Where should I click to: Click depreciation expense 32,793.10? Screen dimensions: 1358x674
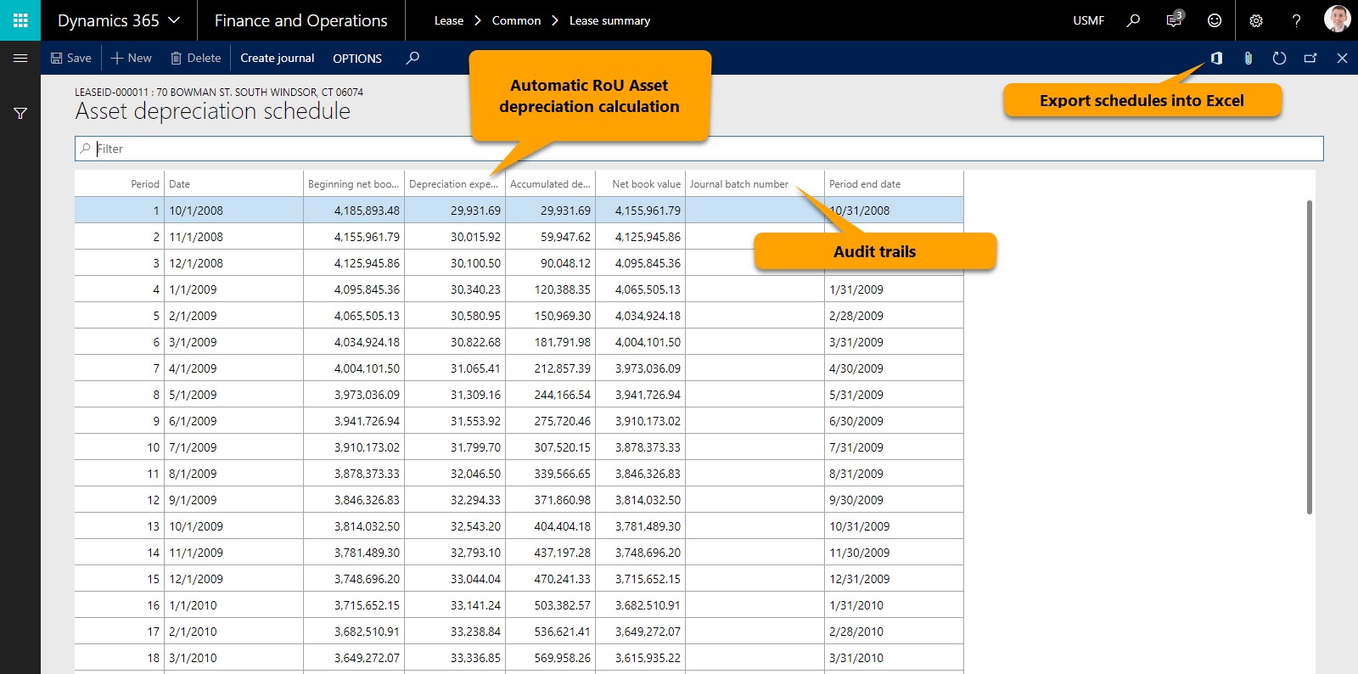point(455,553)
